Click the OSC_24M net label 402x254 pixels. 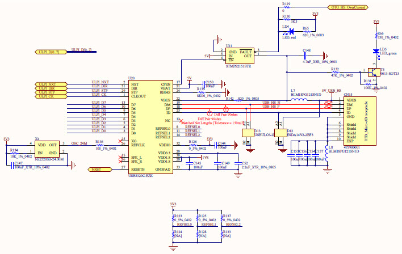coord(79,143)
